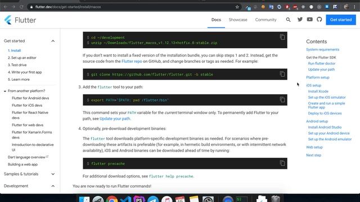This screenshot has width=360, height=202.
Task: Open Visual Studio Code from the Dock
Action: pyautogui.click(x=125, y=199)
